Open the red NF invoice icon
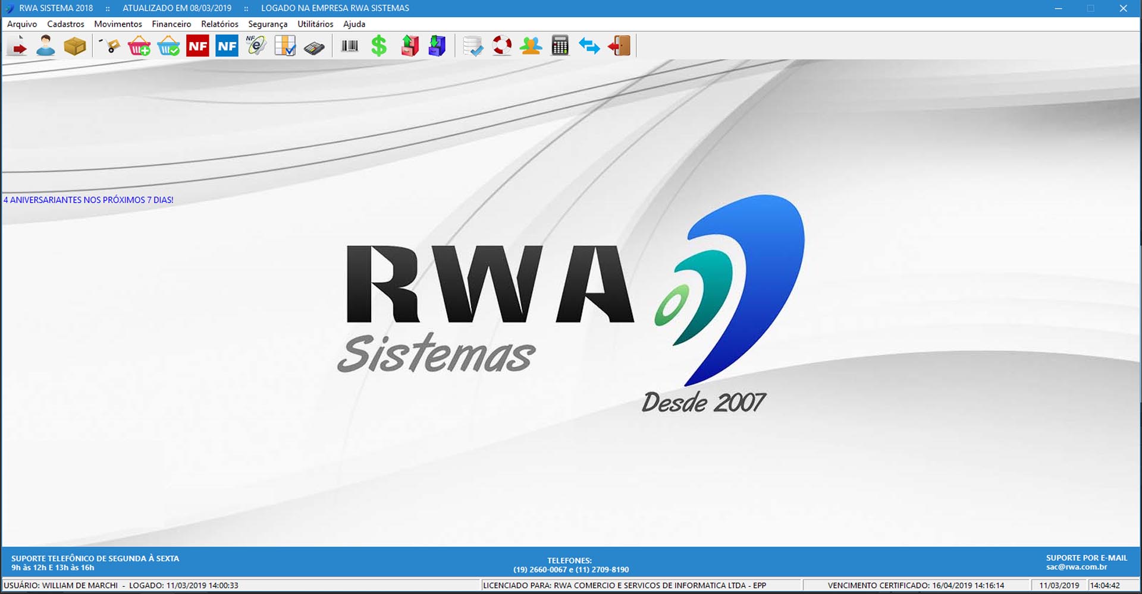This screenshot has height=594, width=1142. [197, 46]
